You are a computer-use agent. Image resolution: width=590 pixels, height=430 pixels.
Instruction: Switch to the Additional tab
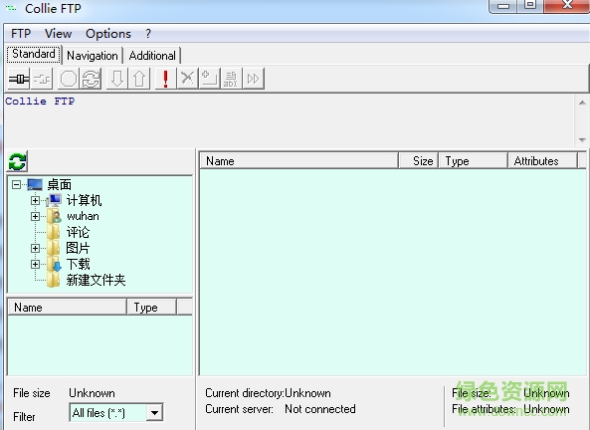[152, 56]
